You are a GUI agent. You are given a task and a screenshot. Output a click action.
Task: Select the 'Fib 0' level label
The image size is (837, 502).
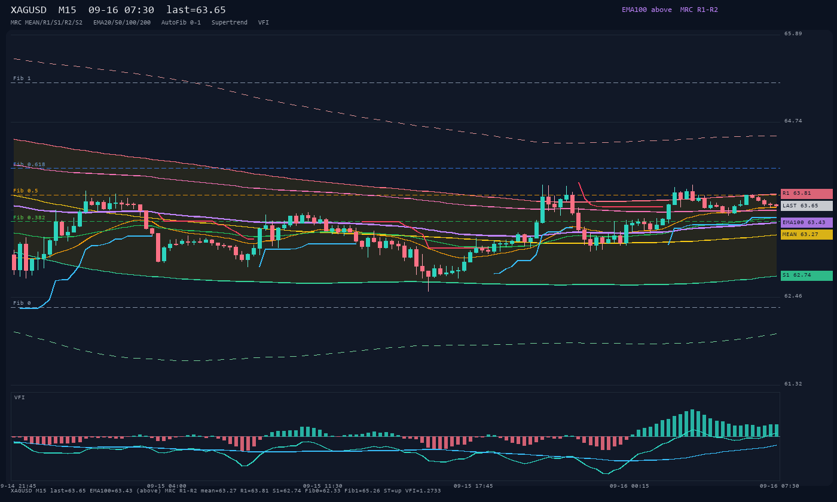[22, 303]
